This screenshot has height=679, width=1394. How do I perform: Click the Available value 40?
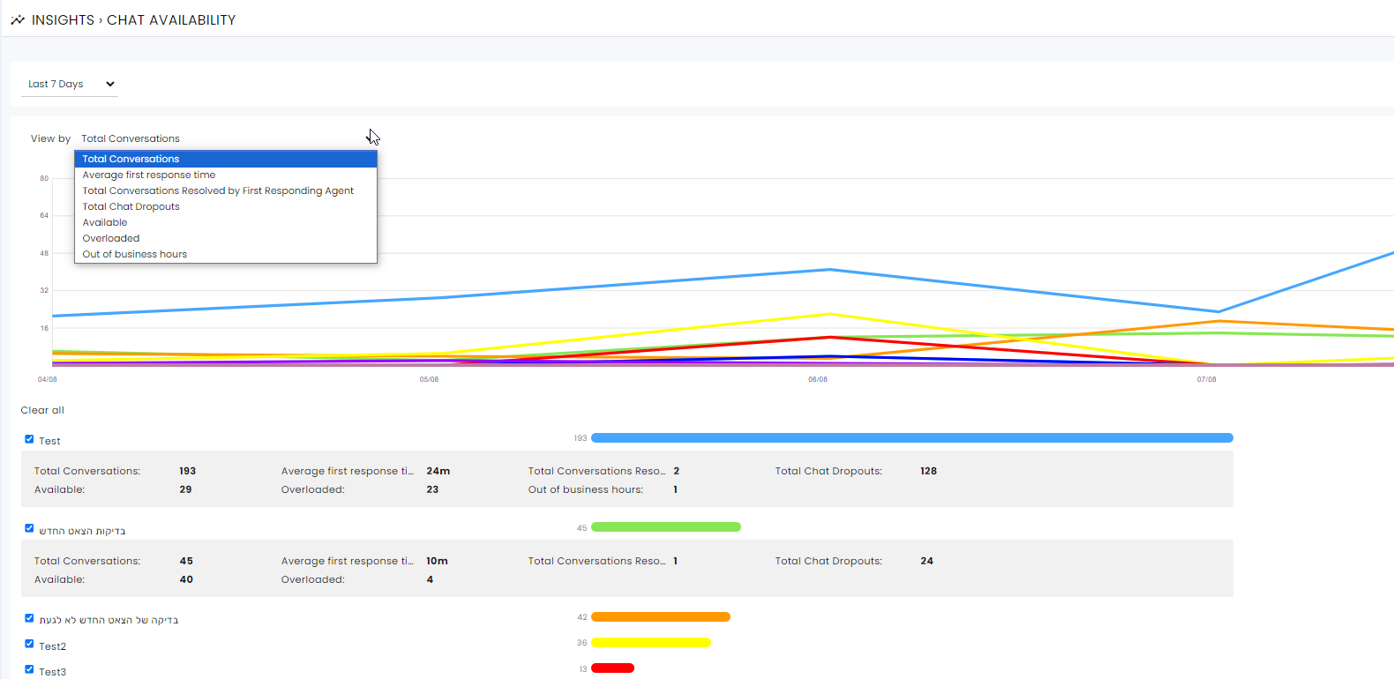[x=186, y=579]
